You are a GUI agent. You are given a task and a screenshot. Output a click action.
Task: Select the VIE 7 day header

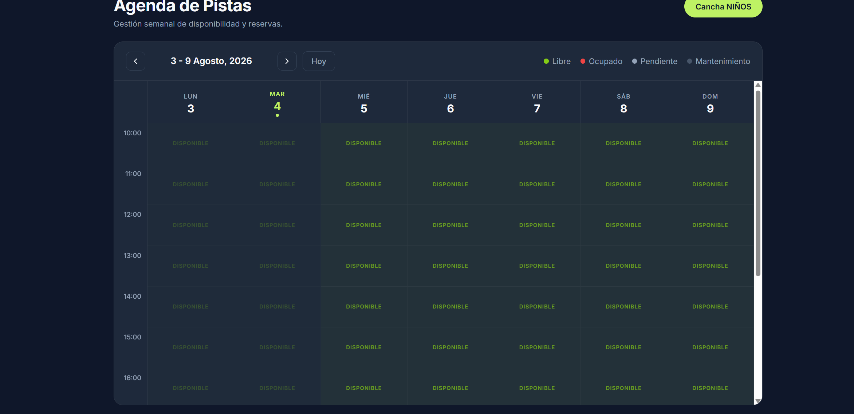point(537,103)
